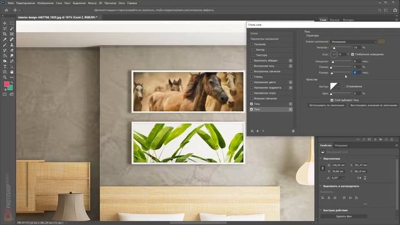Open the Окно menu

122,3
